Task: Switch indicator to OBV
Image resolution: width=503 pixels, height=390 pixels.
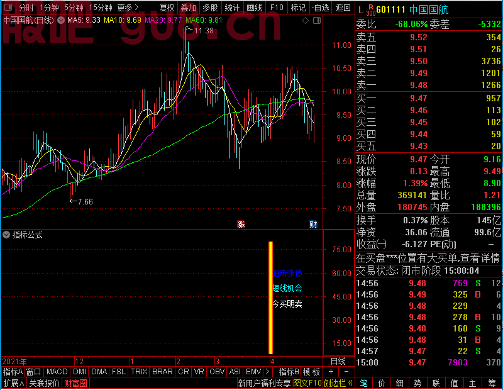Action: click(x=217, y=372)
